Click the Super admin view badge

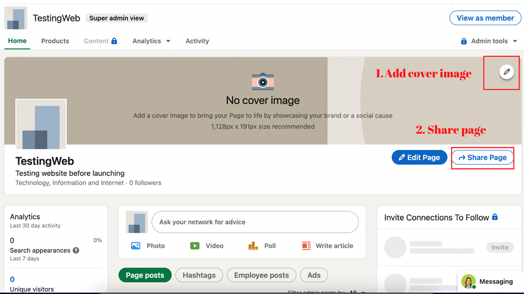116,18
